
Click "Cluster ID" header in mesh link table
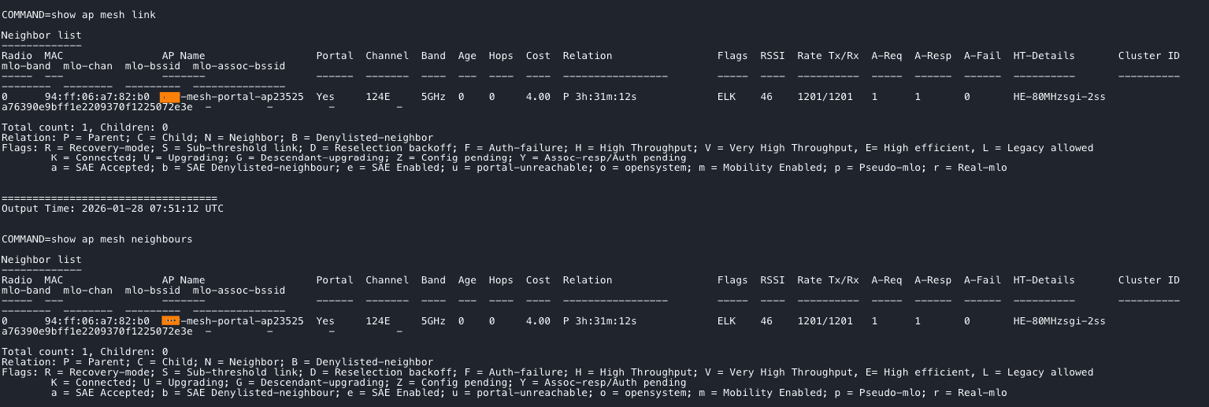[x=1148, y=56]
